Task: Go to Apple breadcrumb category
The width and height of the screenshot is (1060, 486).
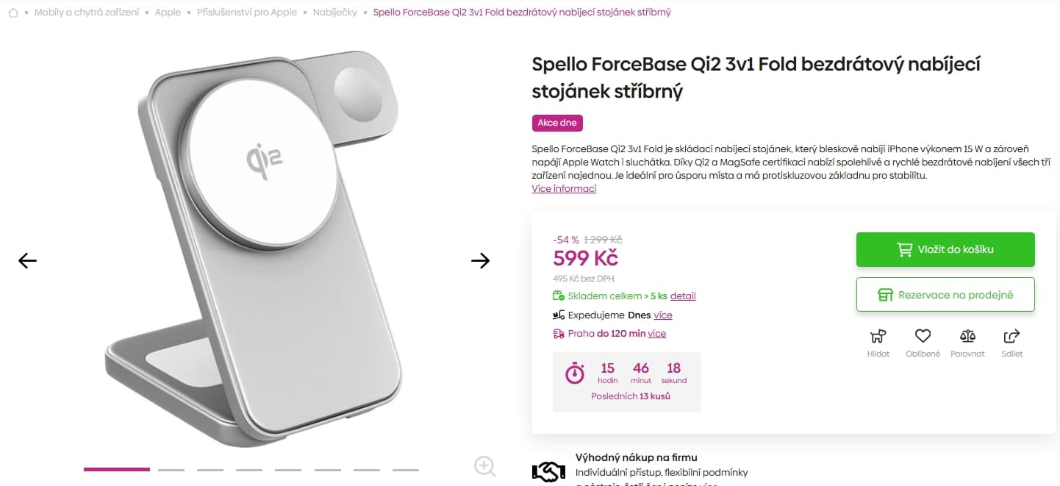Action: (x=168, y=12)
